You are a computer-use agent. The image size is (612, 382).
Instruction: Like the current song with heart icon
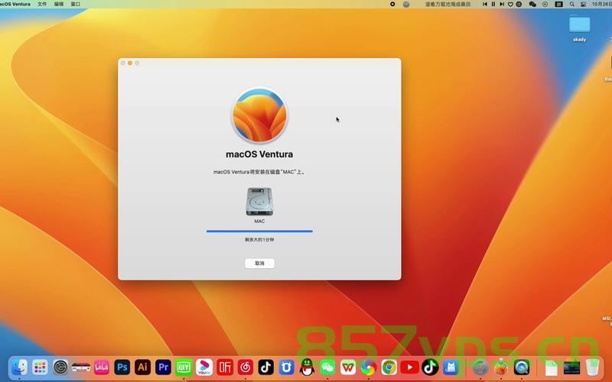click(x=510, y=4)
